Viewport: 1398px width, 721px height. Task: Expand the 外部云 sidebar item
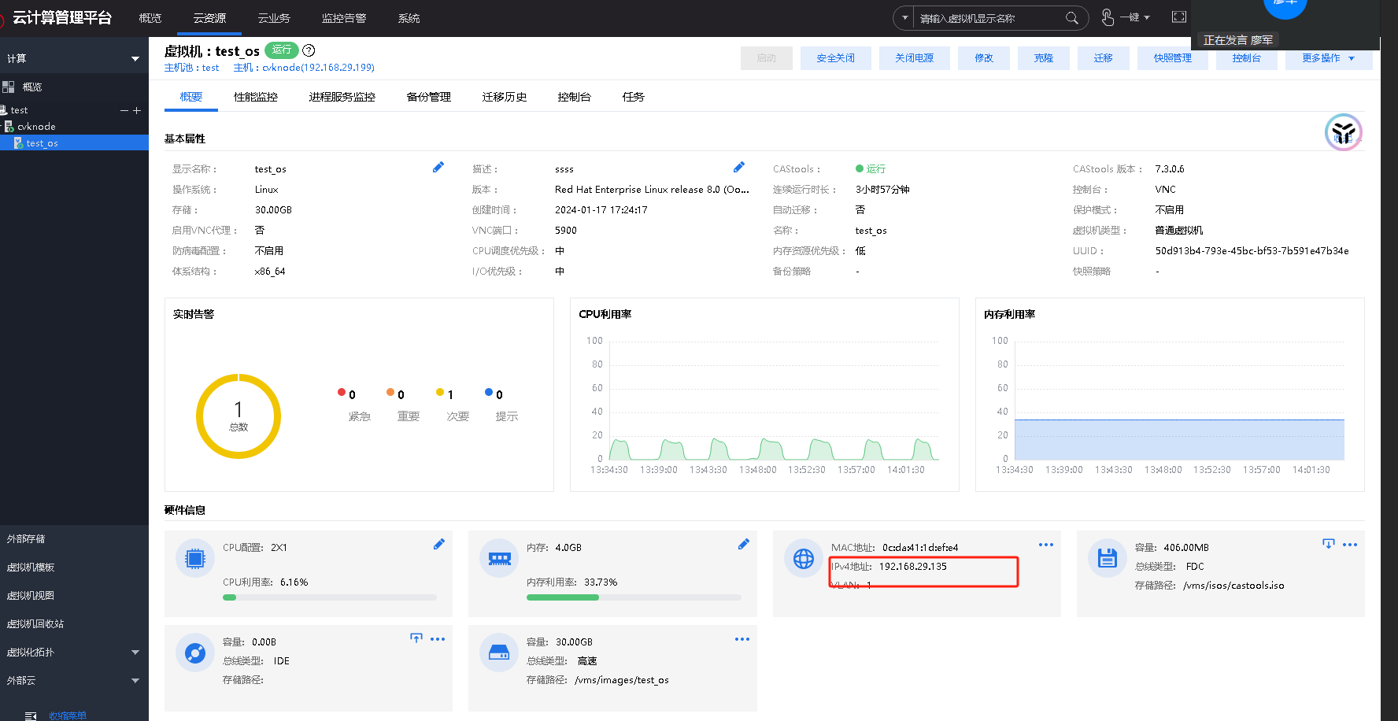point(135,681)
